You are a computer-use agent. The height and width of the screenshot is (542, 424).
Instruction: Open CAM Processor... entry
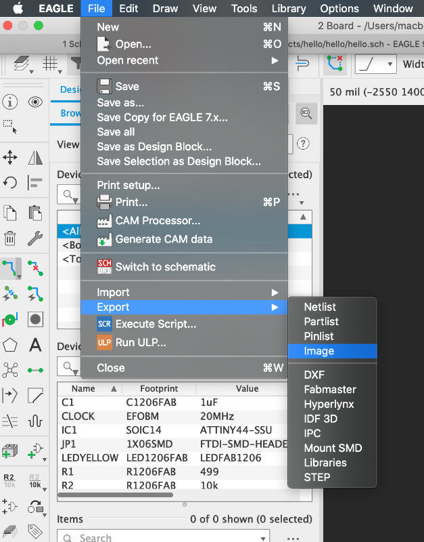click(184, 221)
